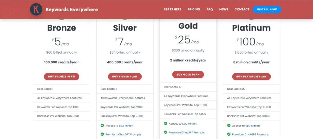Image resolution: width=313 pixels, height=139 pixels.
Task: Click Buy Bronze Plan button
Action: tap(61, 77)
